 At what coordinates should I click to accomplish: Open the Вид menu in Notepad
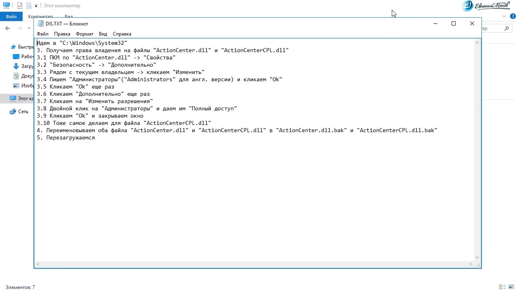(103, 34)
